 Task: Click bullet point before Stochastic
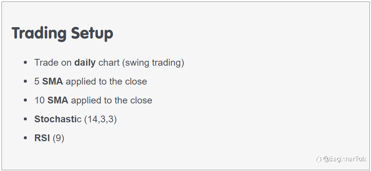[x=26, y=119]
